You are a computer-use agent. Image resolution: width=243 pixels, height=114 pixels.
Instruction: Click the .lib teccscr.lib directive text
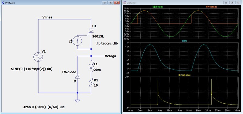(x=107, y=43)
